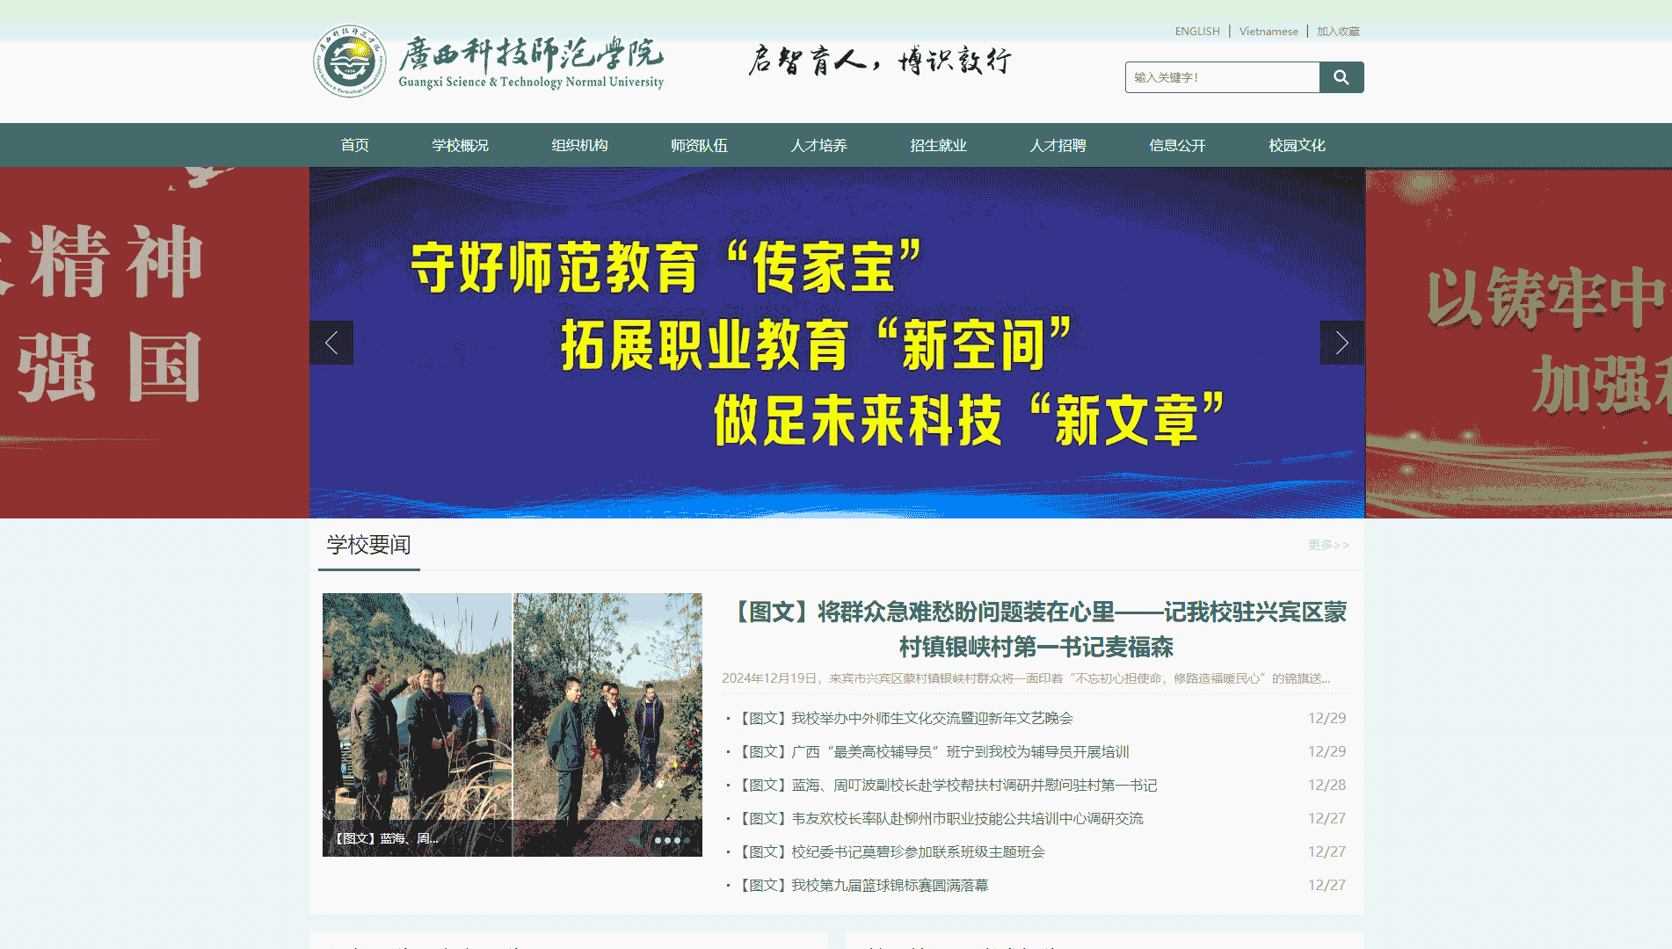
Task: Open headline about 麦福森 第一书记
Action: coord(1036,629)
